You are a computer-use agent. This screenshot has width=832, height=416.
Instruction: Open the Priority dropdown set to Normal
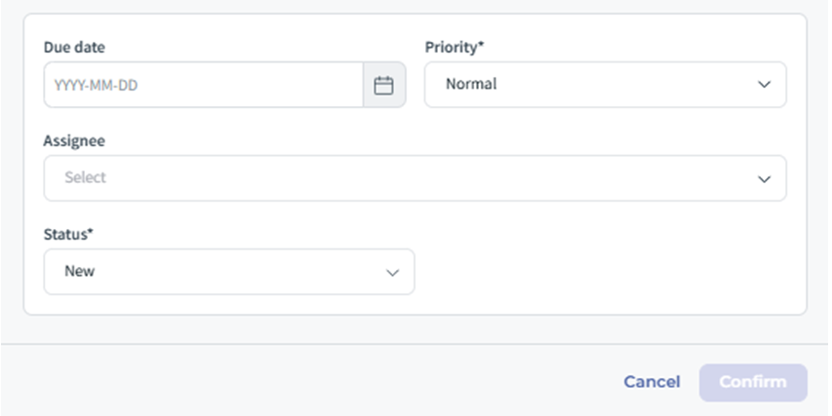(x=605, y=85)
